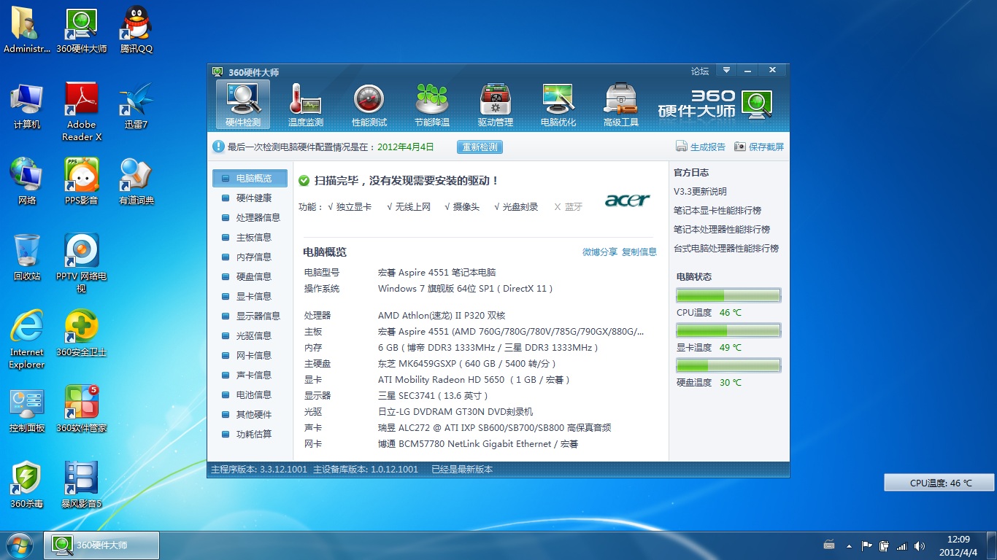This screenshot has height=560, width=997.
Task: Click the CPU温度 desktop floating widget
Action: (x=939, y=483)
